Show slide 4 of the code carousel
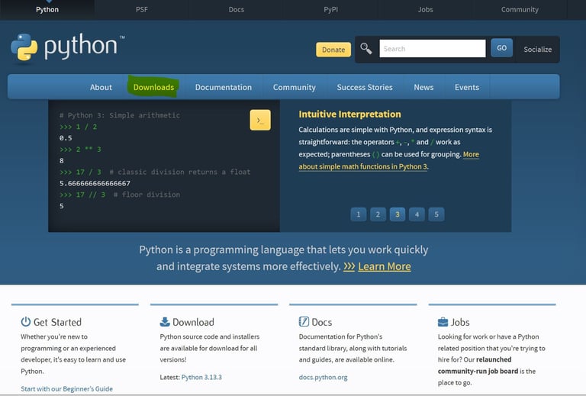Viewport: 586px width, 396px height. [x=417, y=214]
